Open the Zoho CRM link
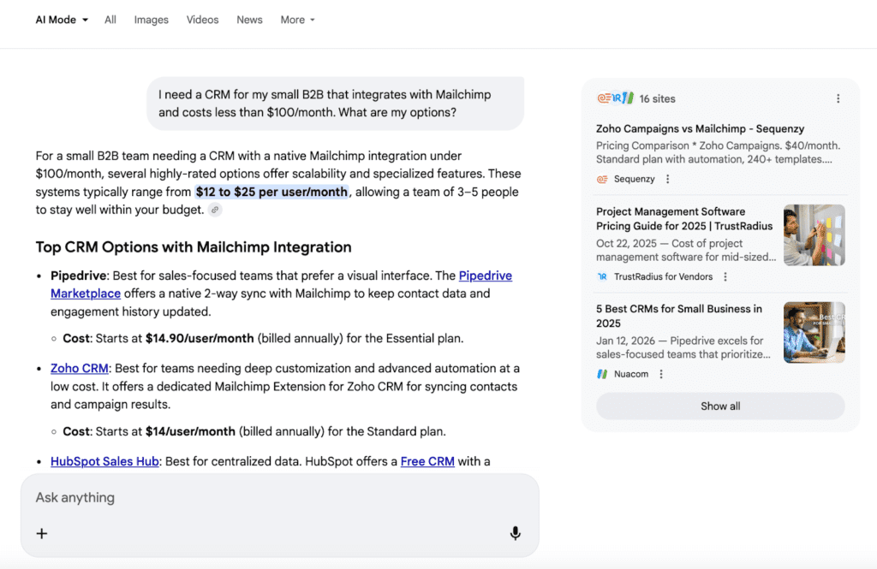The width and height of the screenshot is (877, 569). [x=79, y=368]
